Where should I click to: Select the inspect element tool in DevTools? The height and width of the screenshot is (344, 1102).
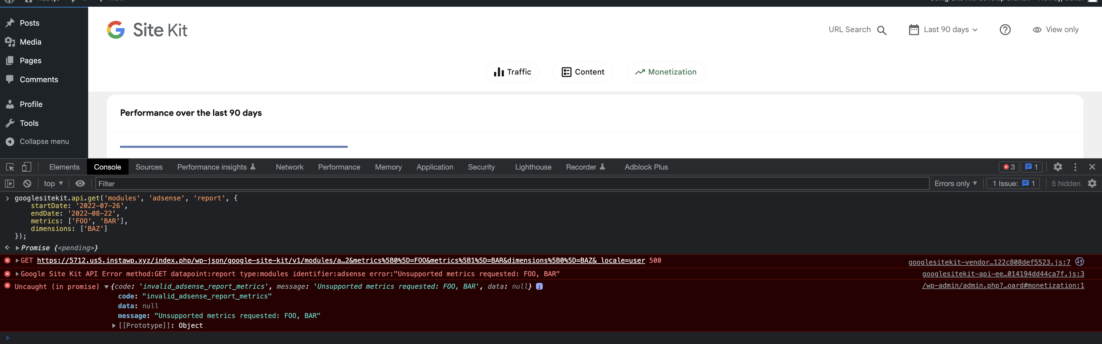(x=9, y=167)
